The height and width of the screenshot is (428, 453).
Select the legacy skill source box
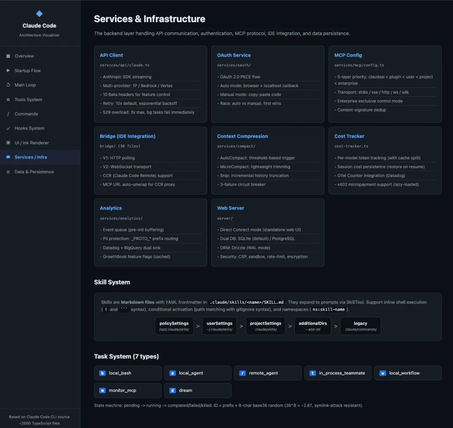pos(361,326)
